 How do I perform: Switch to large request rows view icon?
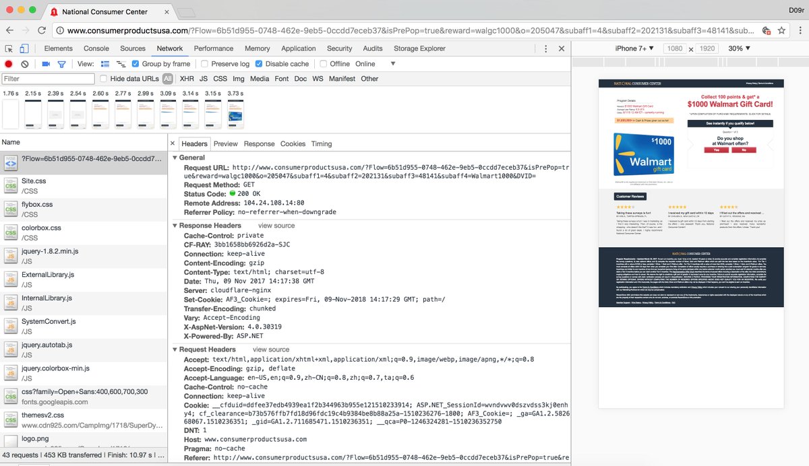(x=105, y=64)
